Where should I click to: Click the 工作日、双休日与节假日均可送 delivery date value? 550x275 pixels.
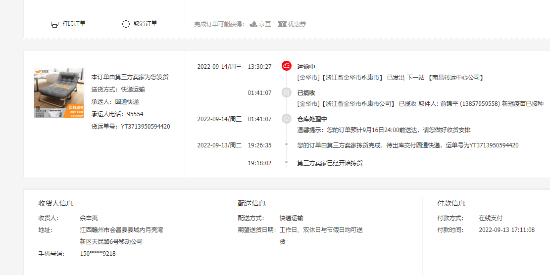click(x=321, y=230)
